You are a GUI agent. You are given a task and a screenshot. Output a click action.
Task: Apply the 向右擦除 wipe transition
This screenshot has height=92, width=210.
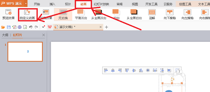205,14
